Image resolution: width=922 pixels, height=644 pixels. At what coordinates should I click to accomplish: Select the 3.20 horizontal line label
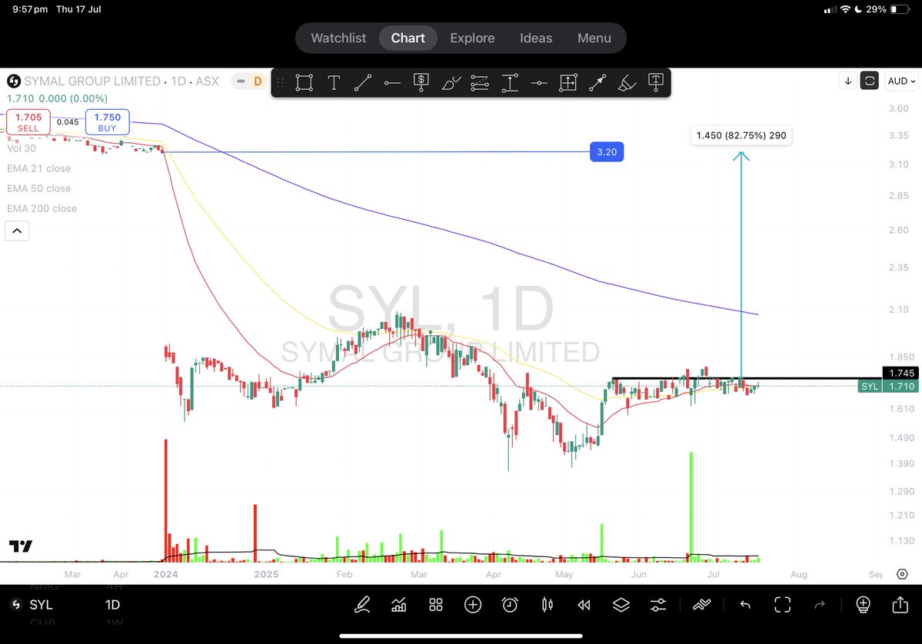tap(607, 152)
